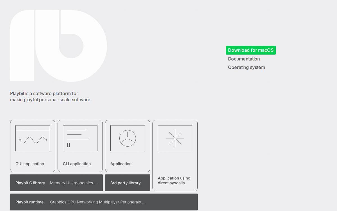
Task: Open the Operating system link
Action: [x=247, y=67]
